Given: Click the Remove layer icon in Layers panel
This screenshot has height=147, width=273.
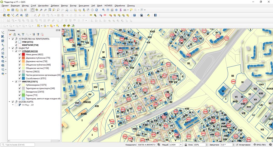Looking at the screenshot, I should (42, 34).
